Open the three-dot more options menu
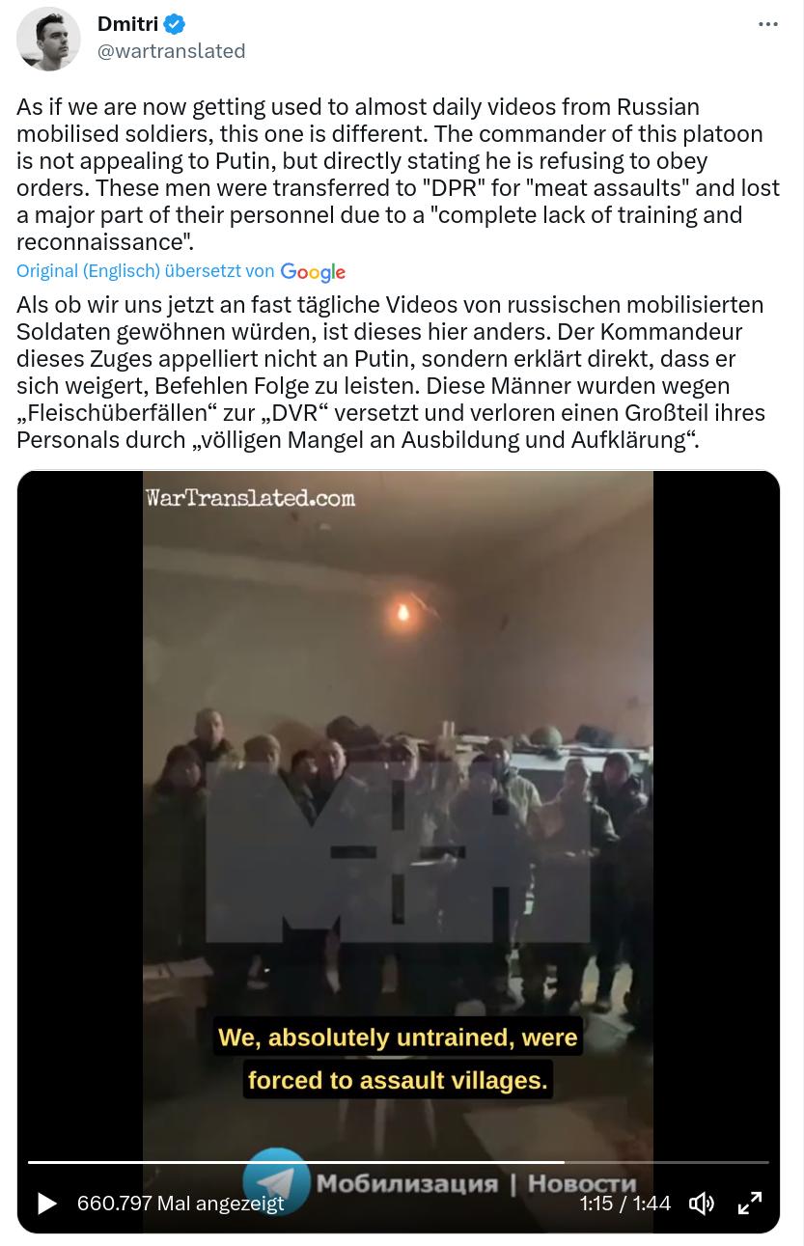Image resolution: width=804 pixels, height=1246 pixels. [x=768, y=25]
